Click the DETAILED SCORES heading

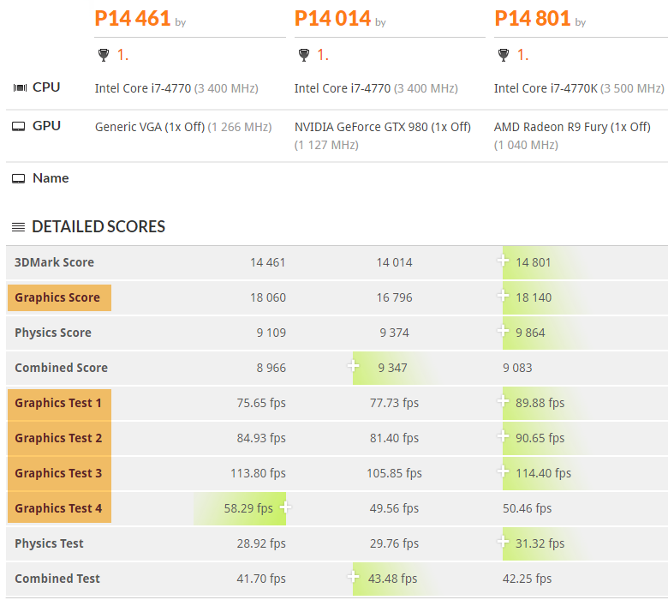click(98, 227)
